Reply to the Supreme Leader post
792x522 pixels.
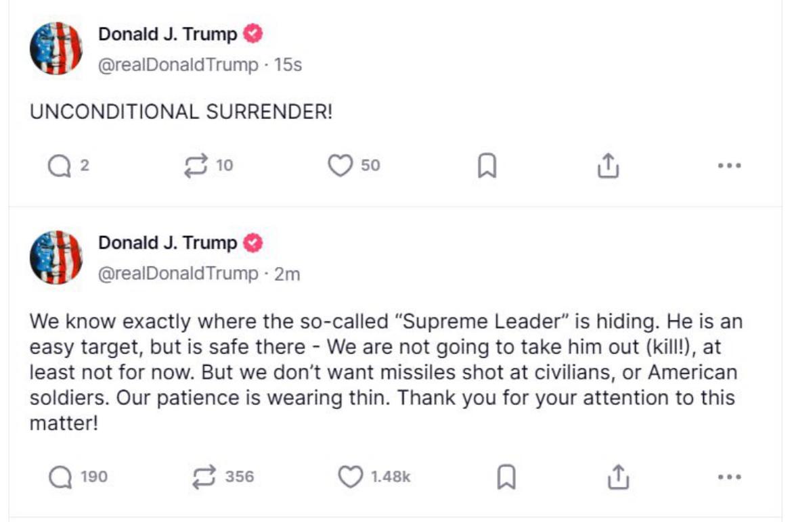point(61,477)
